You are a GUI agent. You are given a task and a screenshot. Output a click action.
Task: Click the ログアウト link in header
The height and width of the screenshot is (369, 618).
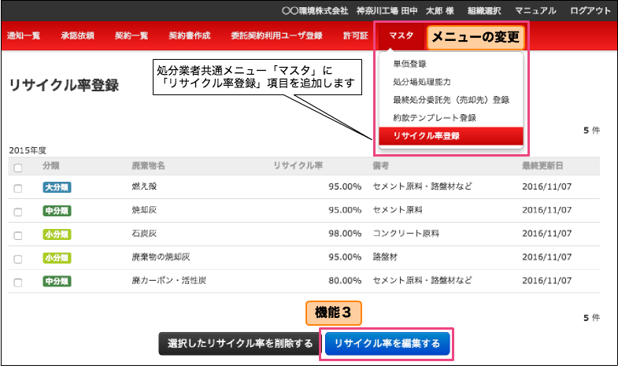(x=590, y=11)
